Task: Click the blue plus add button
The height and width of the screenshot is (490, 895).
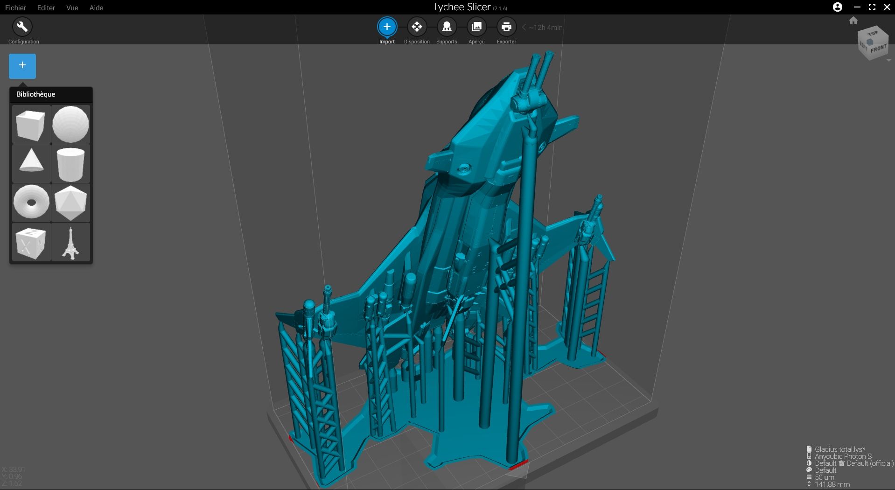Action: [22, 66]
